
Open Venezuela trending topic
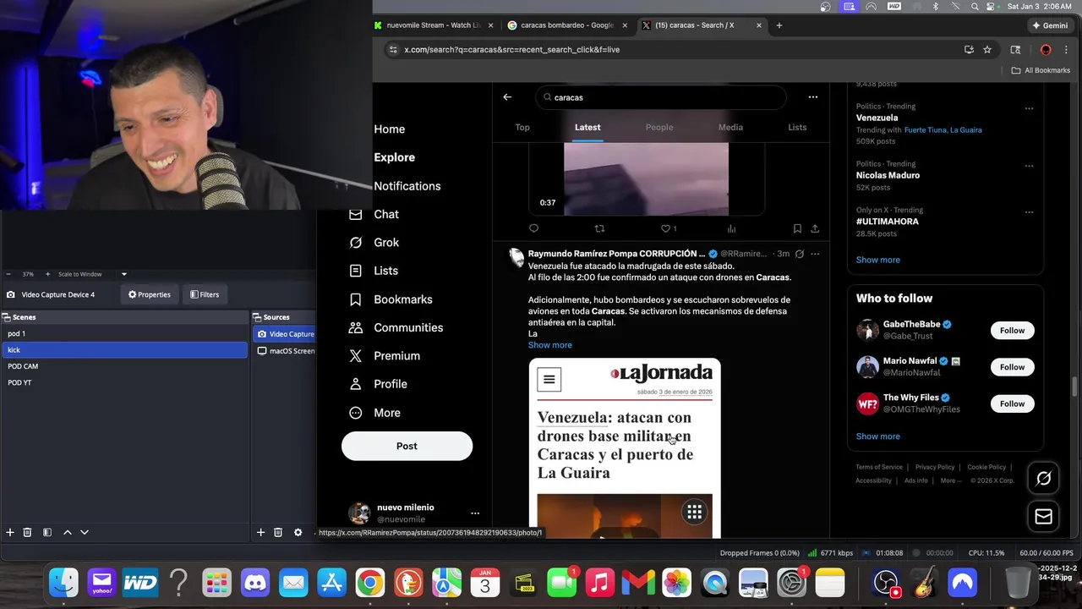tap(877, 118)
